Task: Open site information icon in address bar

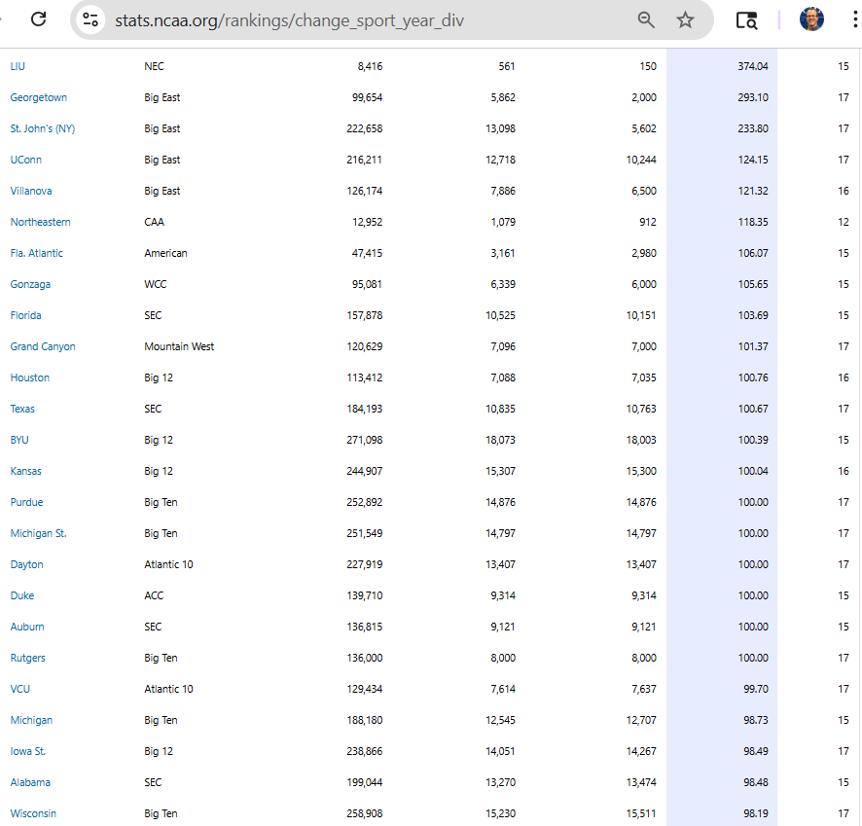Action: click(x=90, y=20)
